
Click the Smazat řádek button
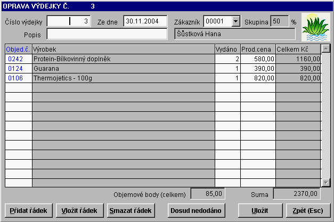tap(131, 210)
